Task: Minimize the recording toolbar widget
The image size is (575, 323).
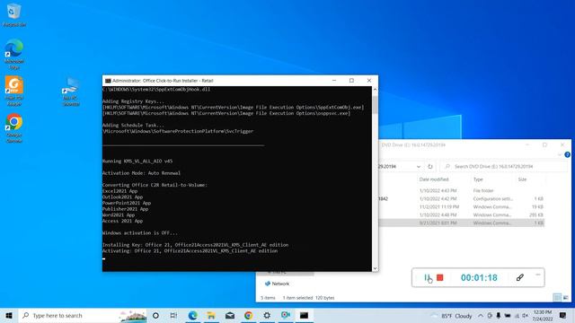Action: [x=537, y=275]
